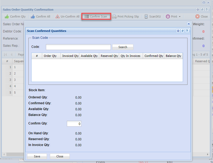Click the Balance Qty column header
Image resolution: width=213 pixels, height=163 pixels.
(x=173, y=56)
